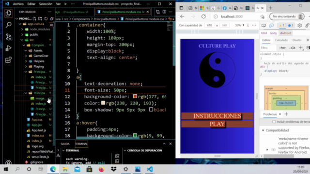The width and height of the screenshot is (310, 174).
Task: Split the editor to the right
Action: point(164,12)
